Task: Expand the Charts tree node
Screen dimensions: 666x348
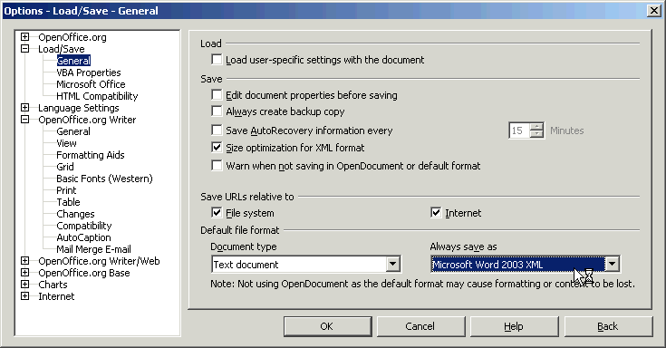Action: pos(25,285)
